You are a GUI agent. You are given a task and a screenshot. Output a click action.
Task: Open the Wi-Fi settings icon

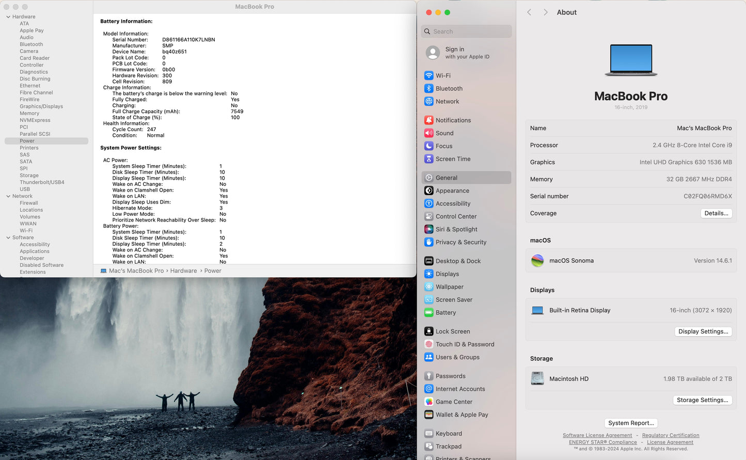tap(428, 75)
